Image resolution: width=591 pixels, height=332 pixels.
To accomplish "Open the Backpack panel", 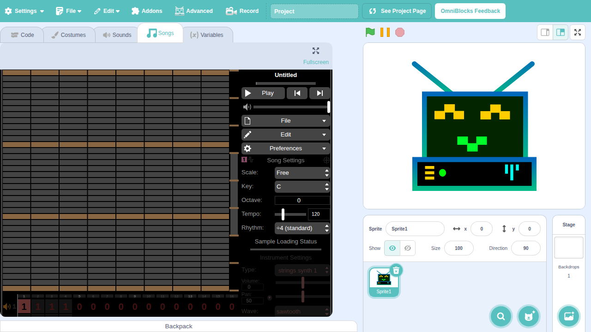I will [179, 326].
